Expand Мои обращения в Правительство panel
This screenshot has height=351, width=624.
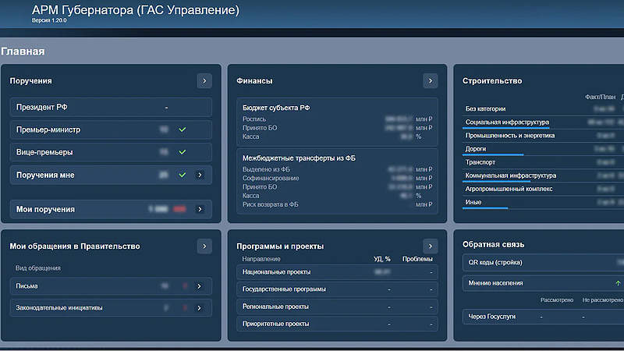click(x=204, y=246)
